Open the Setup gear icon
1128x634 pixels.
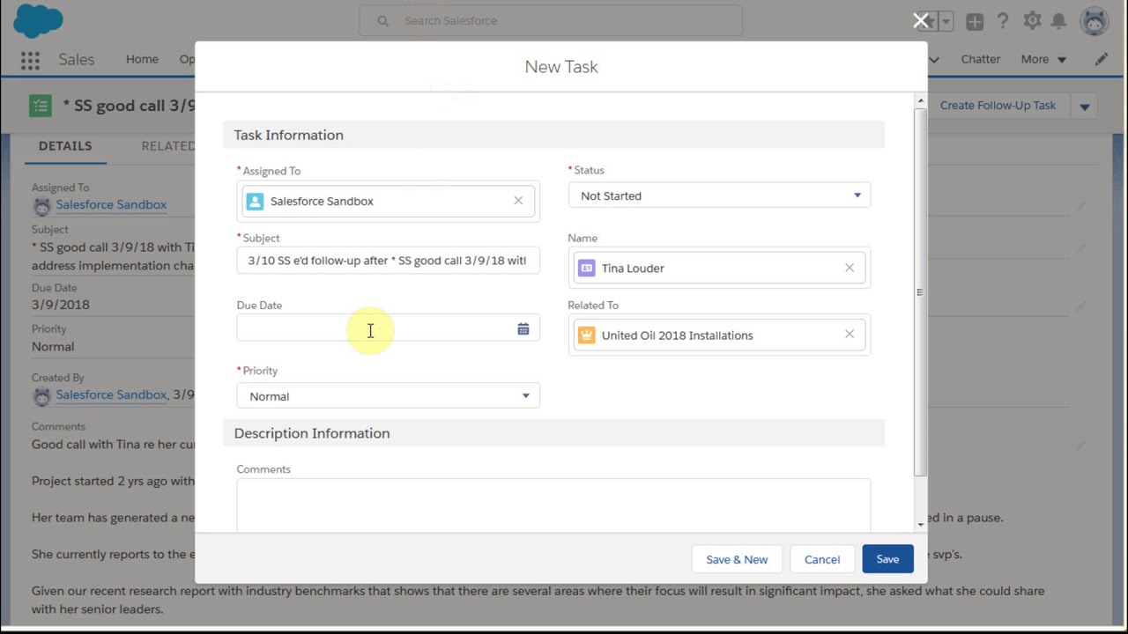1032,21
